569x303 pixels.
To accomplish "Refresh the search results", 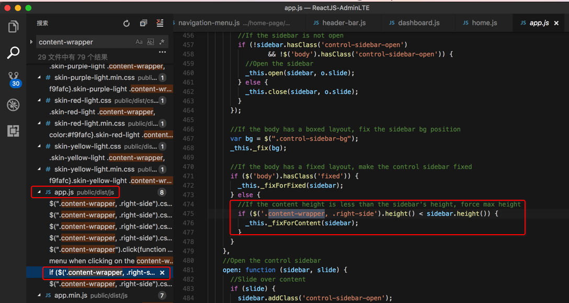I will coord(126,23).
